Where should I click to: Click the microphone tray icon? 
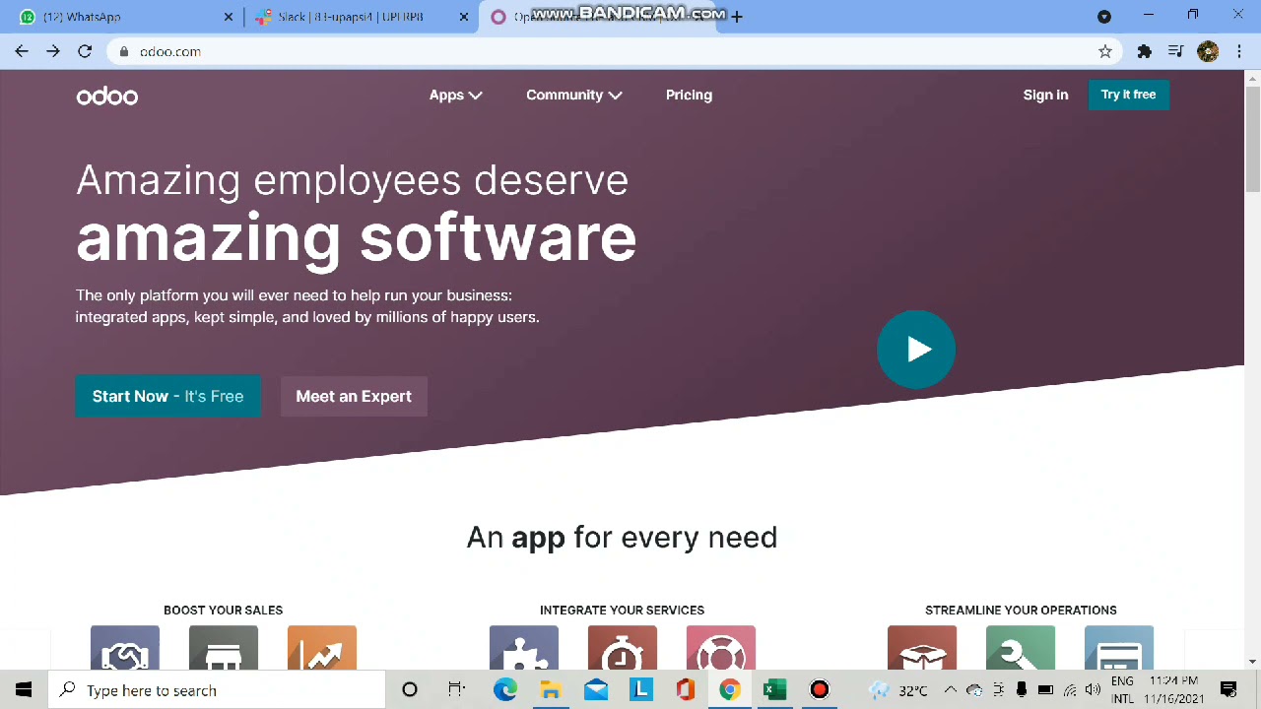point(1022,690)
